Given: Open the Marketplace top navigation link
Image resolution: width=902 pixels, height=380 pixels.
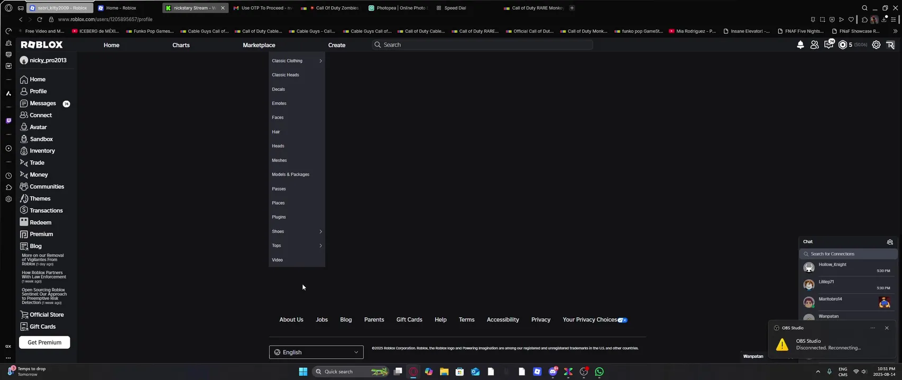Looking at the screenshot, I should tap(259, 45).
